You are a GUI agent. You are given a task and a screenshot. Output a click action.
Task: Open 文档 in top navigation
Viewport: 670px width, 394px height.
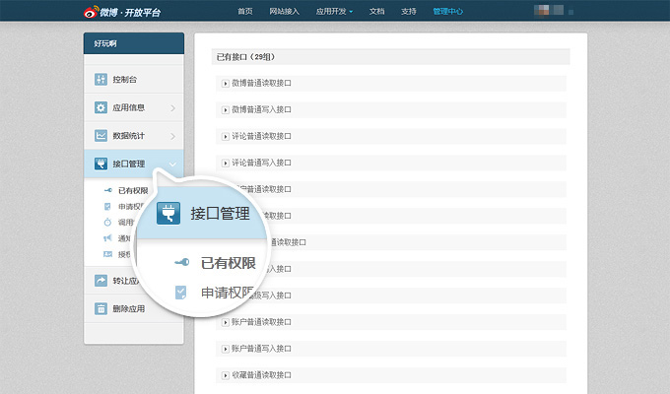point(376,12)
